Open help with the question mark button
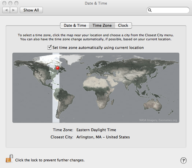Screen dimensions: 192x168 pos(183,160)
